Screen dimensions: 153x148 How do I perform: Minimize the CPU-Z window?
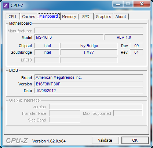(x=118, y=4)
